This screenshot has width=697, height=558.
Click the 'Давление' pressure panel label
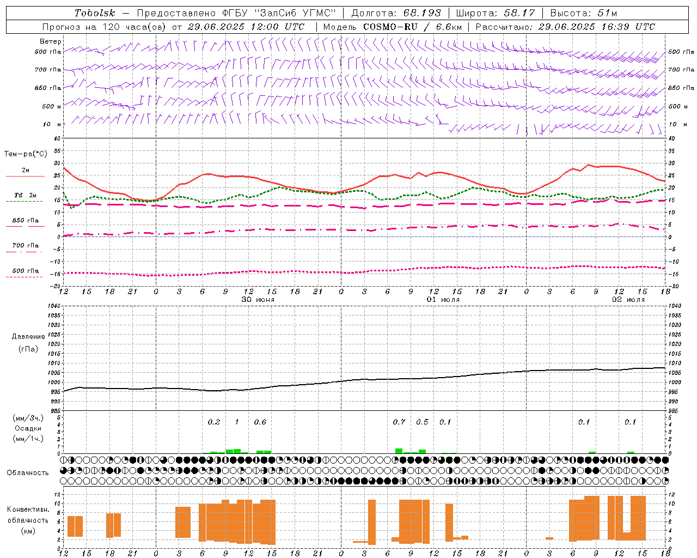point(28,337)
